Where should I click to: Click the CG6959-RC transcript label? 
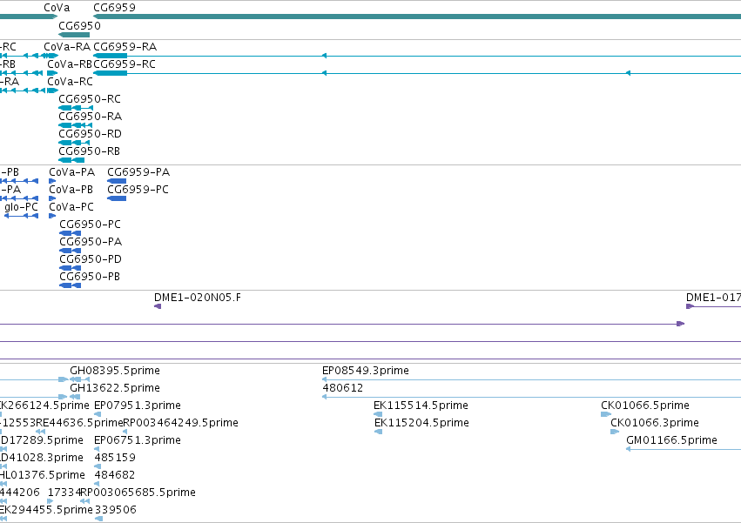click(125, 64)
